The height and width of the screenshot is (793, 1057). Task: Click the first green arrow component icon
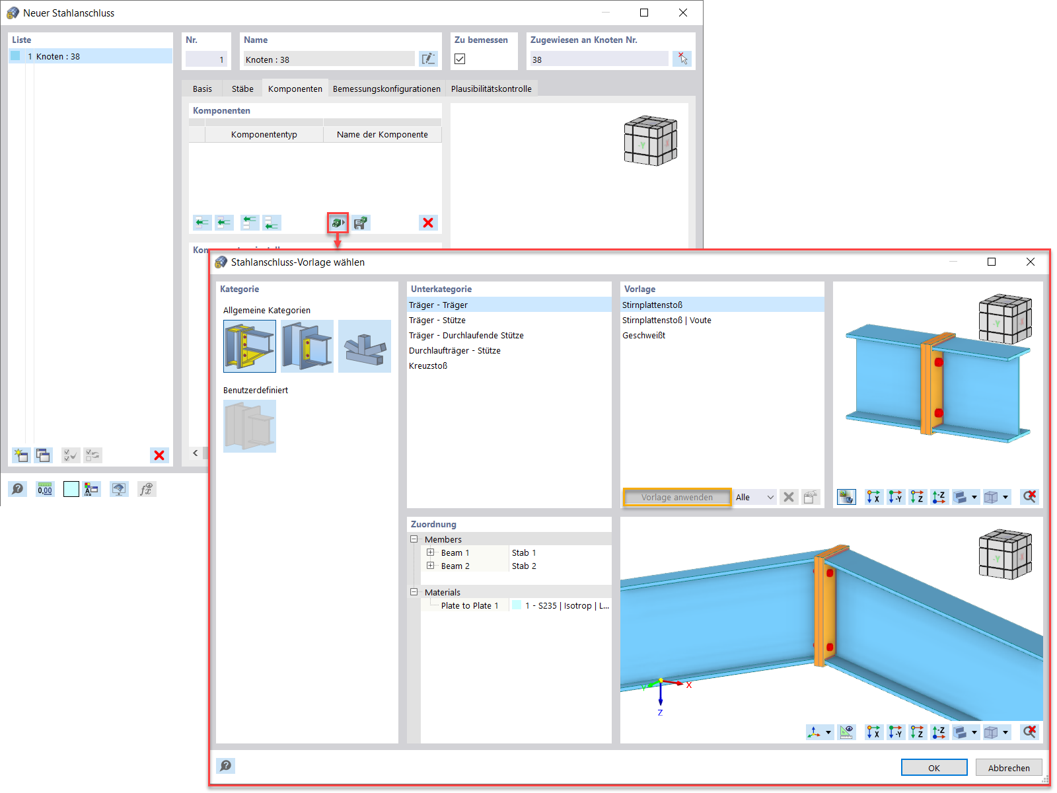click(x=202, y=223)
